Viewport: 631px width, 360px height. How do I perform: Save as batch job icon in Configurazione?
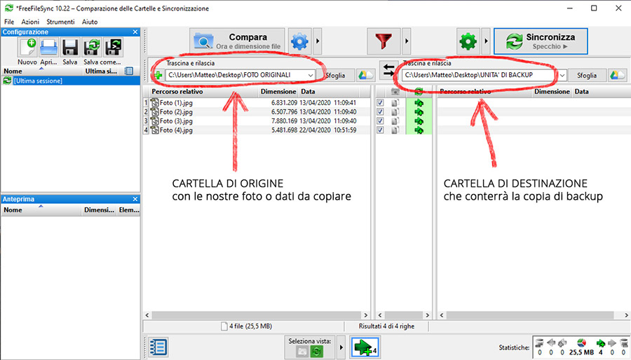click(113, 48)
